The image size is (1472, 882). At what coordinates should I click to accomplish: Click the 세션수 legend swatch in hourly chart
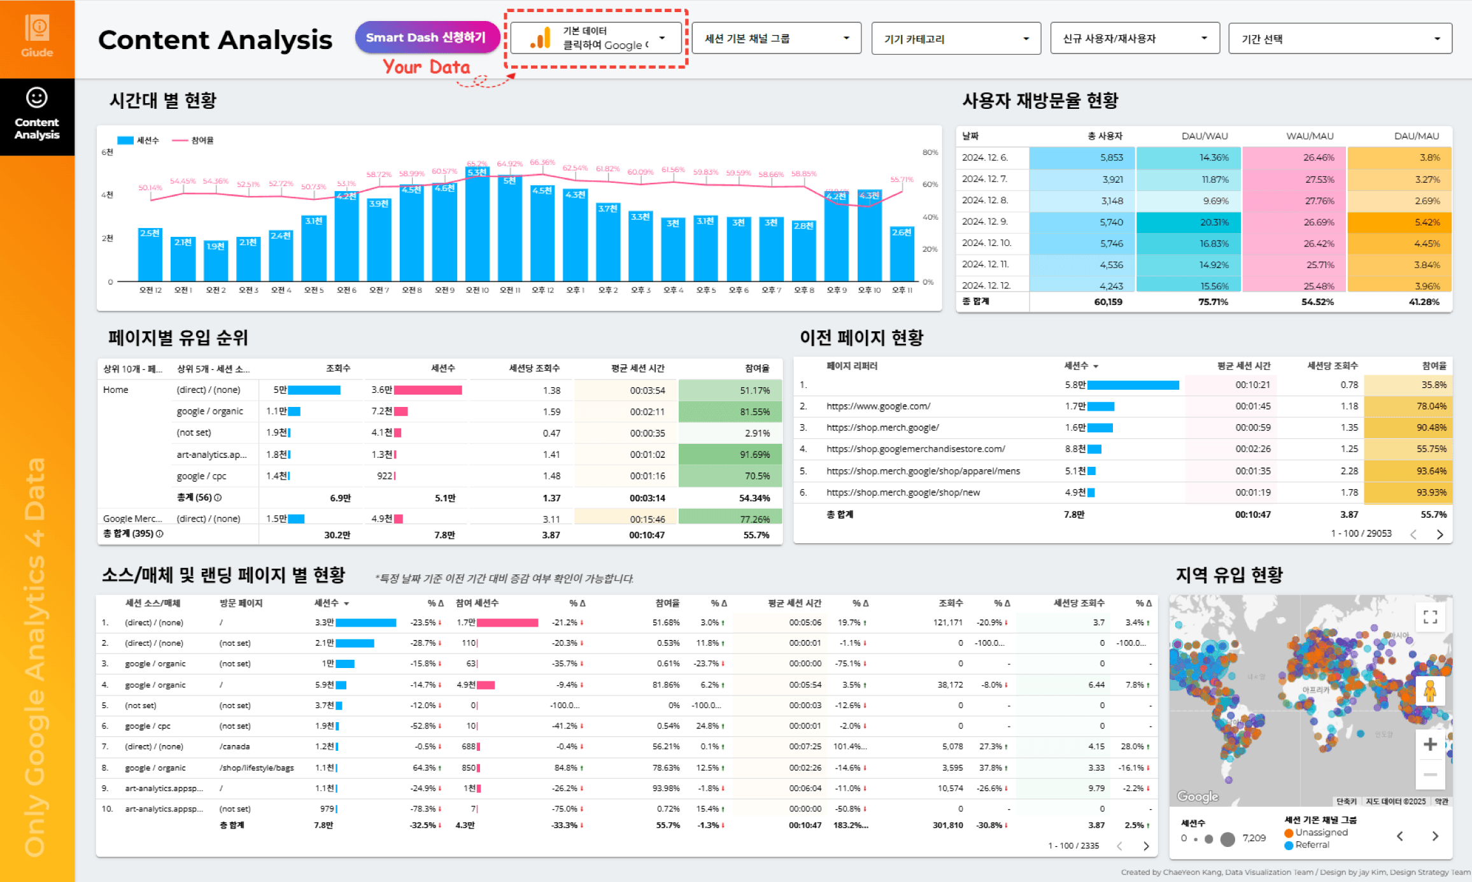tap(125, 140)
